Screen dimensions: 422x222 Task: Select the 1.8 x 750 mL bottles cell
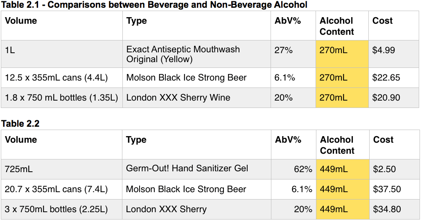(x=61, y=98)
